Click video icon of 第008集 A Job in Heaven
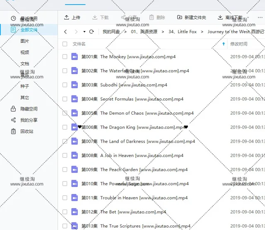Viewport: 265px width, 230px height. (75, 156)
